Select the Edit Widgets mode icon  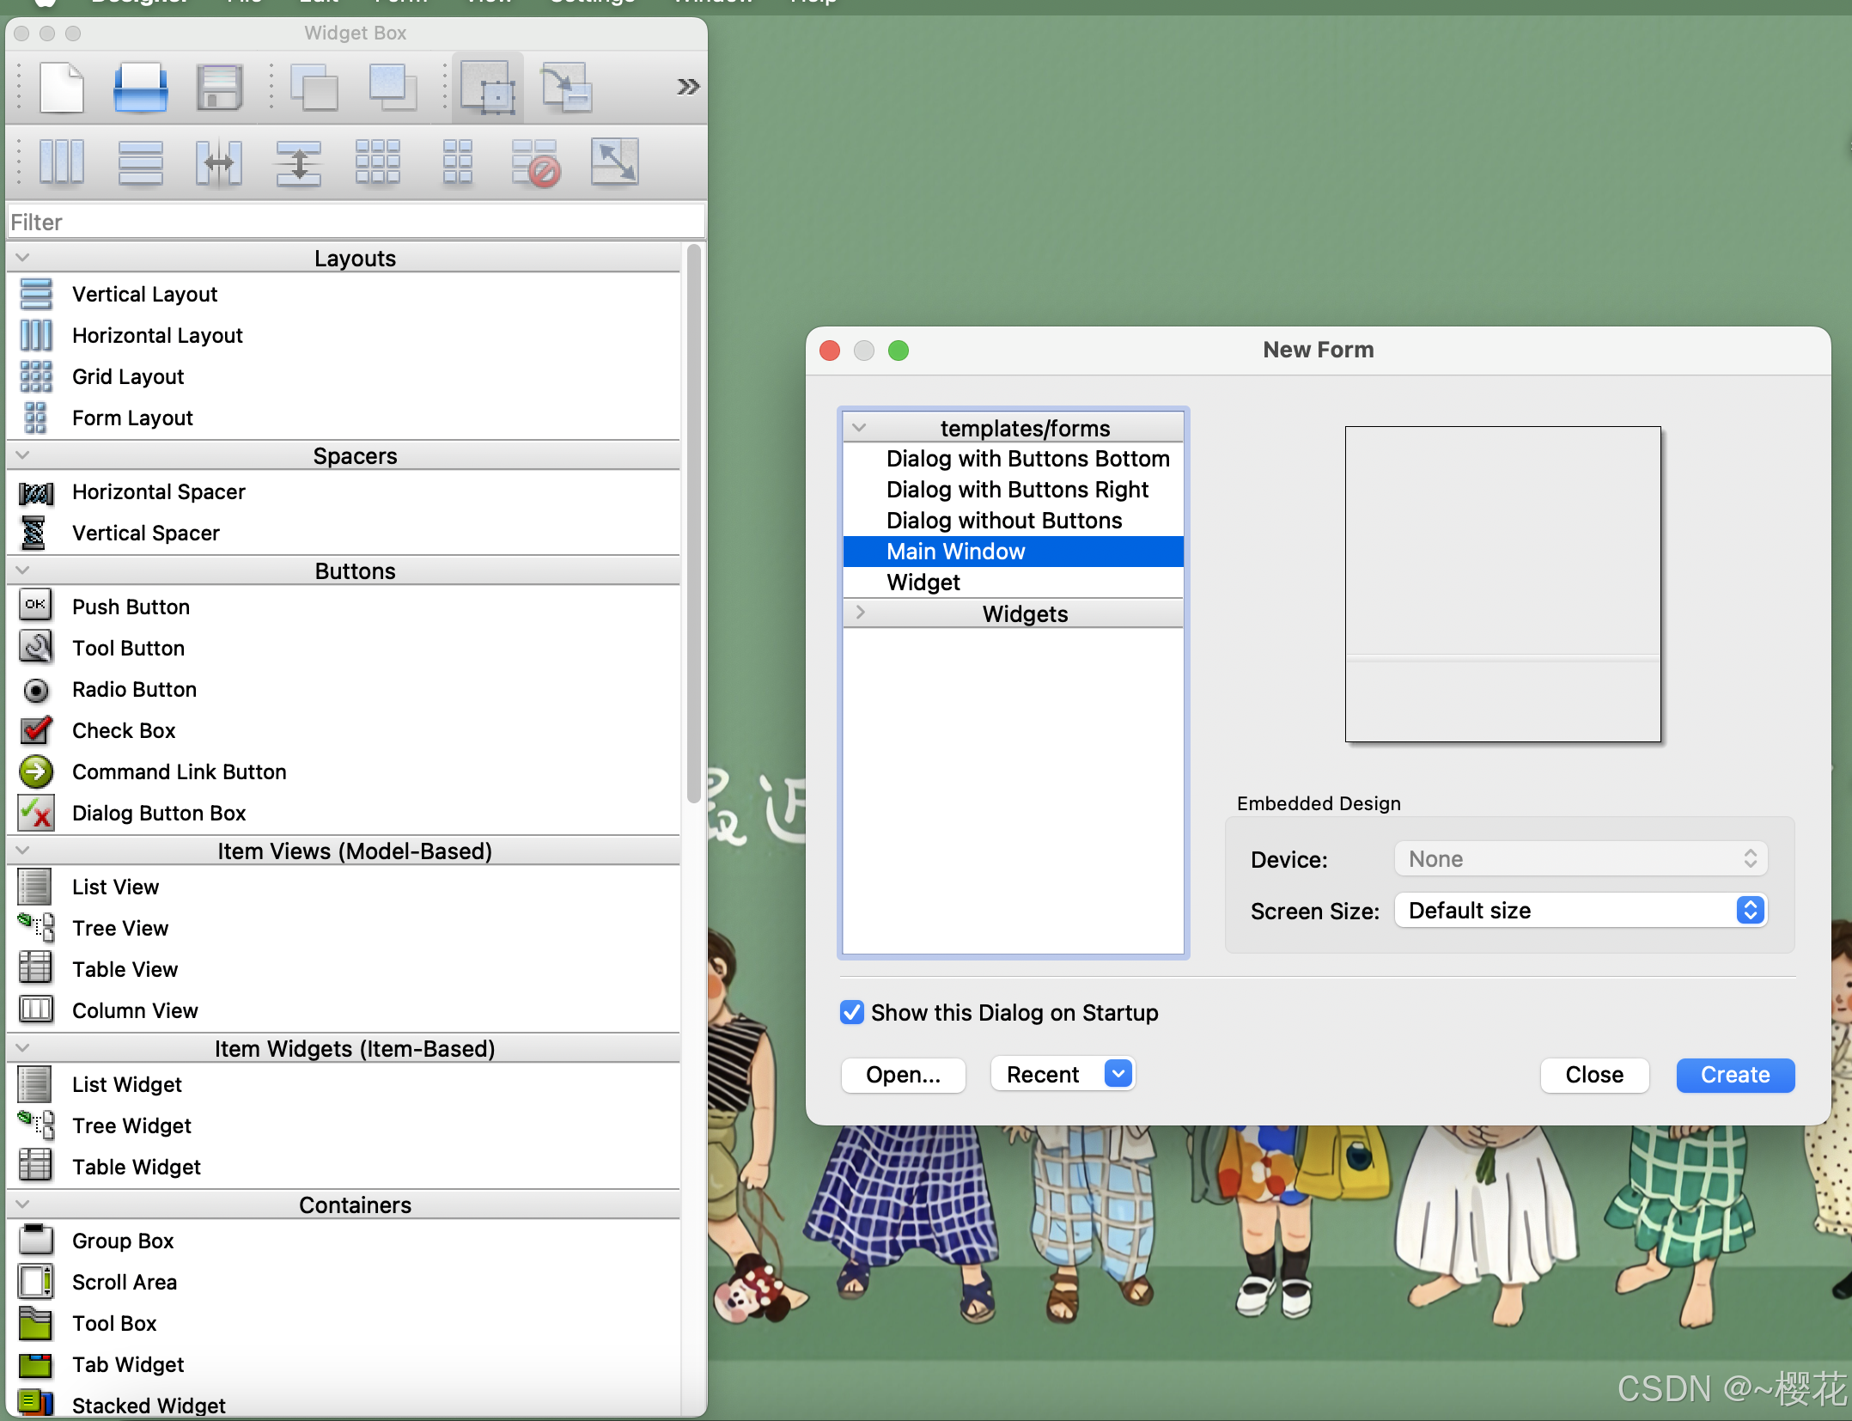(486, 86)
